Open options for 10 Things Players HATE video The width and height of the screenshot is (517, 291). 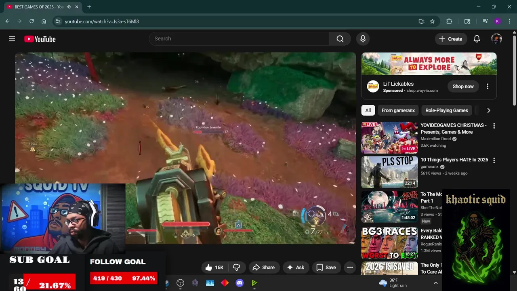point(494,160)
